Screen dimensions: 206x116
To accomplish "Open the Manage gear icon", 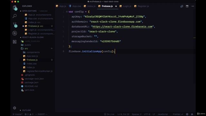I will (14, 108).
